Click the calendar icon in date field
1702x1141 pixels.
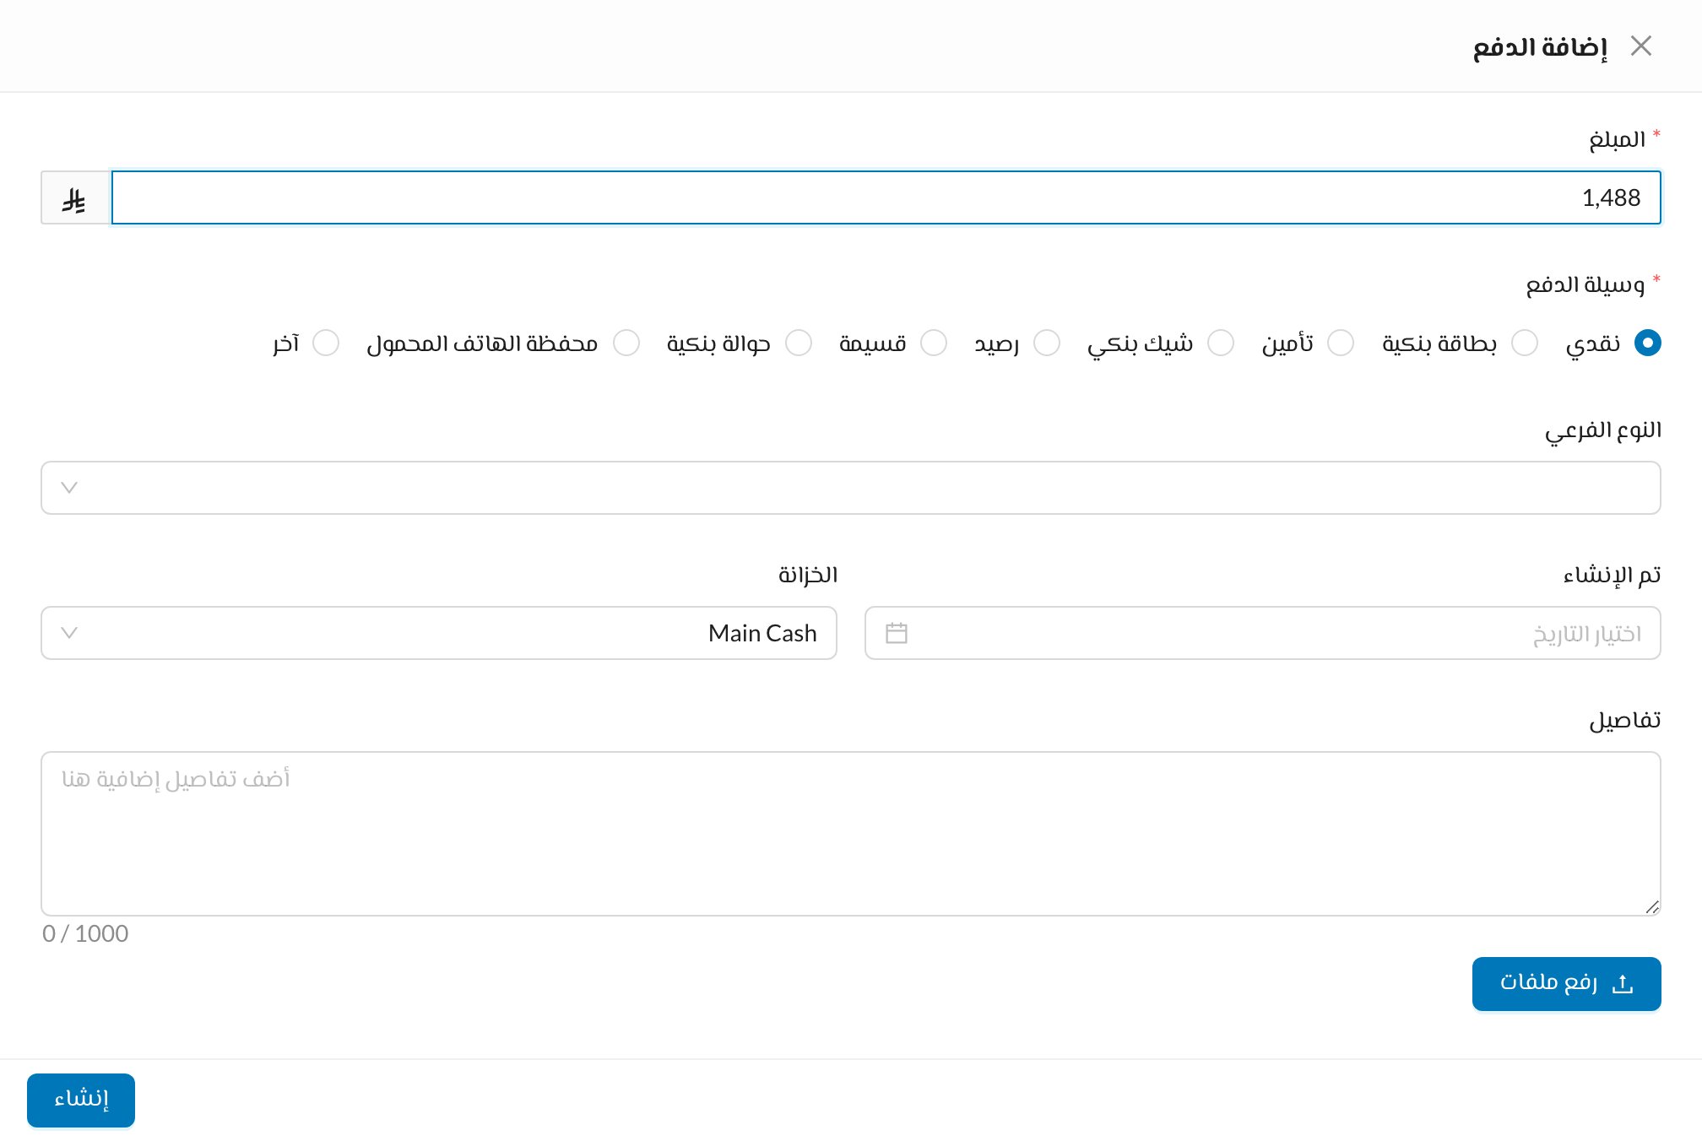click(x=897, y=633)
